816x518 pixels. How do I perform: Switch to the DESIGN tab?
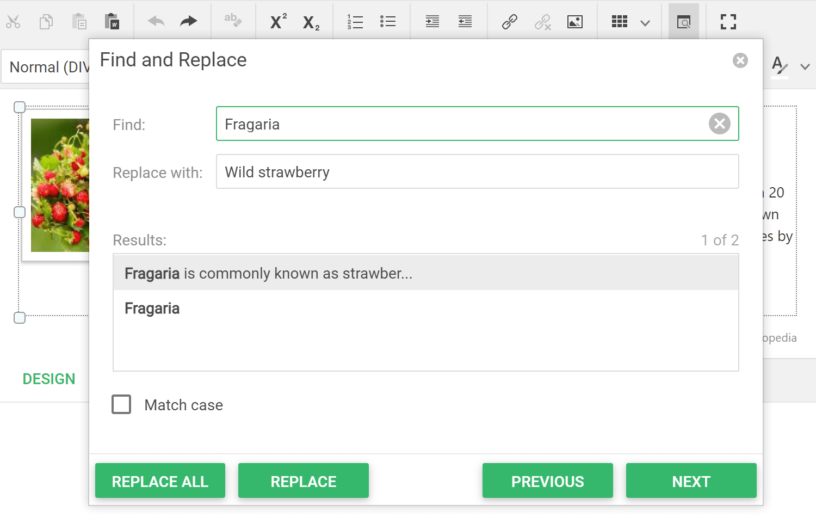[49, 379]
